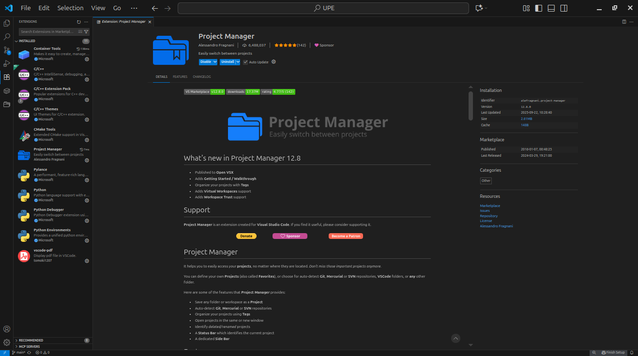The width and height of the screenshot is (638, 356).
Task: Select the Extensions view icon
Action: 6,77
